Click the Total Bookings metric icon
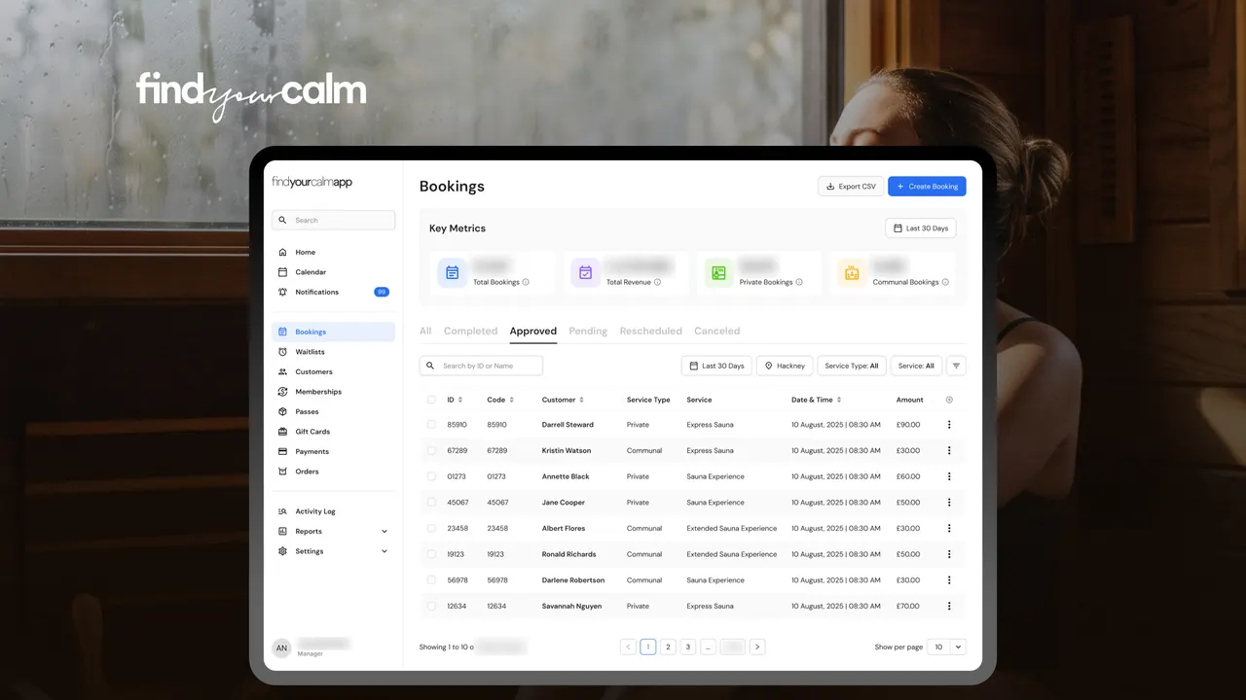Screen dimensions: 1246x700 coord(453,273)
